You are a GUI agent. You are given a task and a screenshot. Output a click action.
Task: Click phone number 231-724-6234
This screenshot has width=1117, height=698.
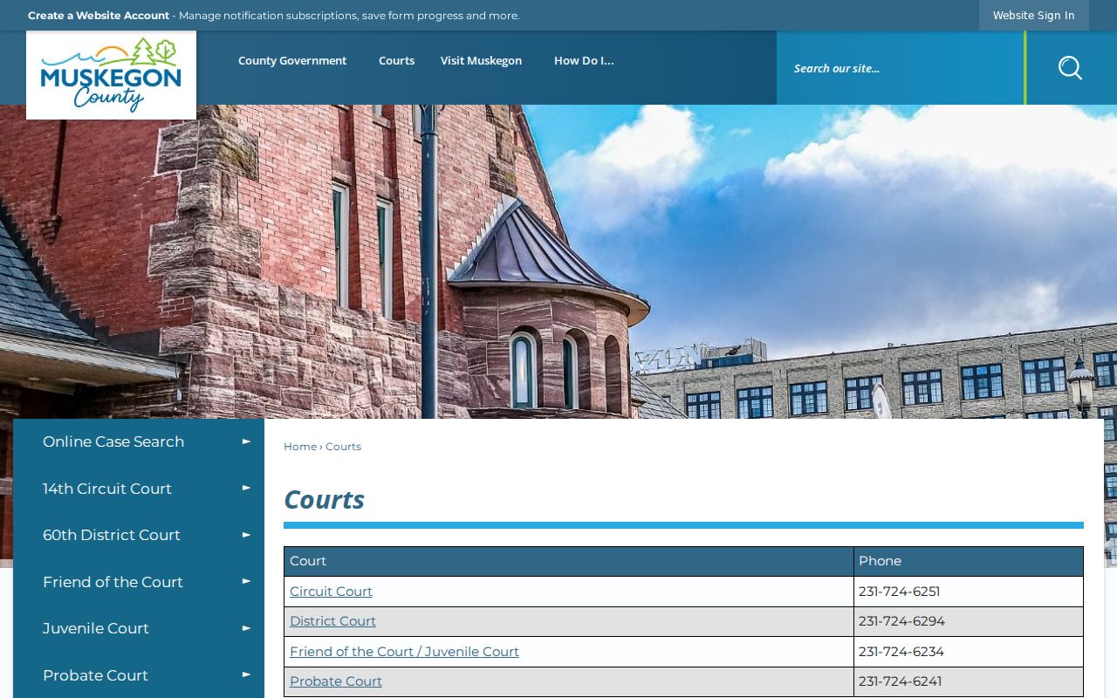[x=901, y=651]
